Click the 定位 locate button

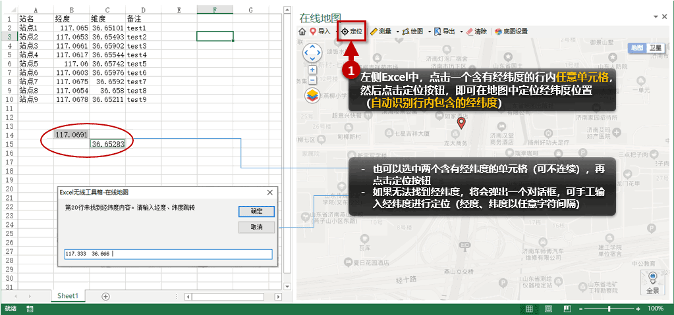pyautogui.click(x=352, y=32)
